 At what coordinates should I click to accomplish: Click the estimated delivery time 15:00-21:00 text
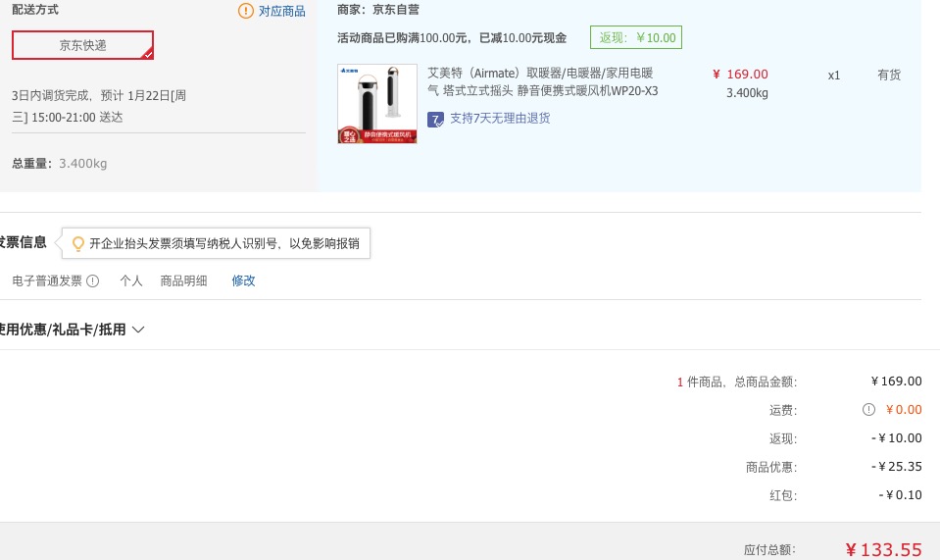(64, 118)
